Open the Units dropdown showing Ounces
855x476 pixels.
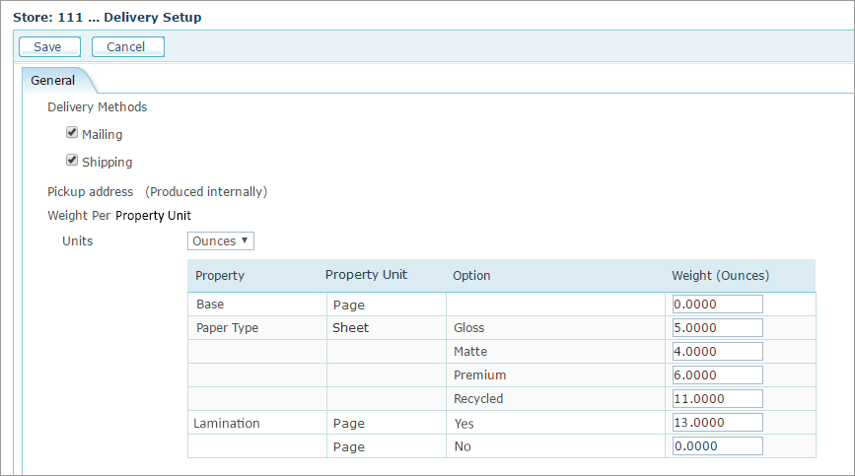coord(221,240)
